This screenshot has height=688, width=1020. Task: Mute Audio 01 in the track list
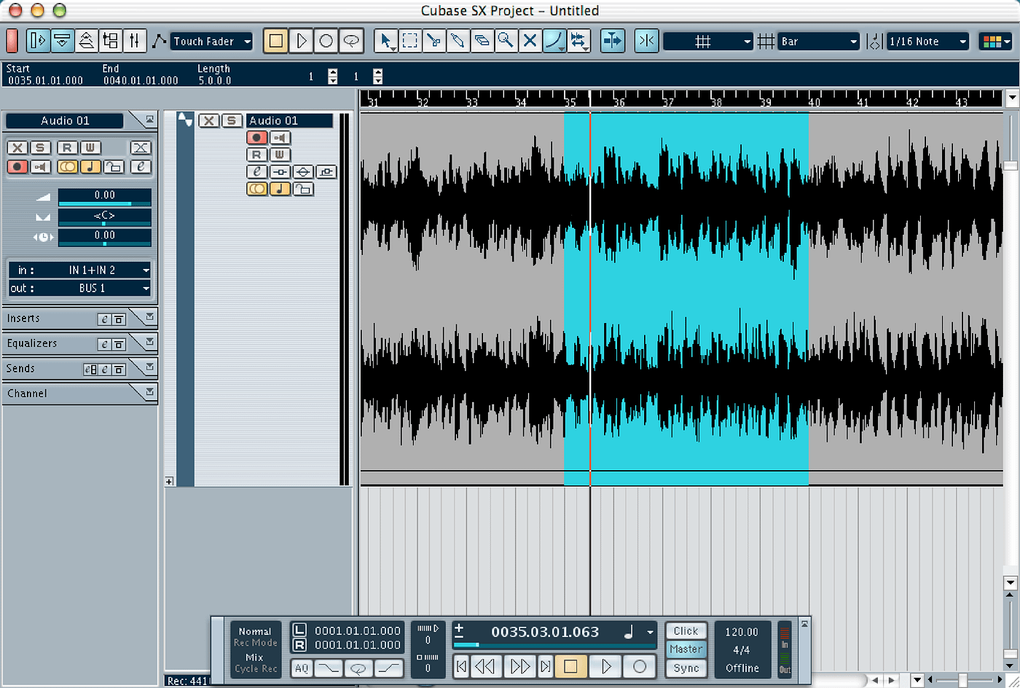click(x=208, y=121)
